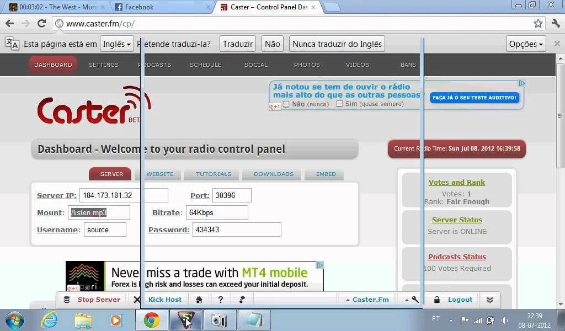Click the Port field showing 30396
The width and height of the screenshot is (565, 331).
click(232, 195)
